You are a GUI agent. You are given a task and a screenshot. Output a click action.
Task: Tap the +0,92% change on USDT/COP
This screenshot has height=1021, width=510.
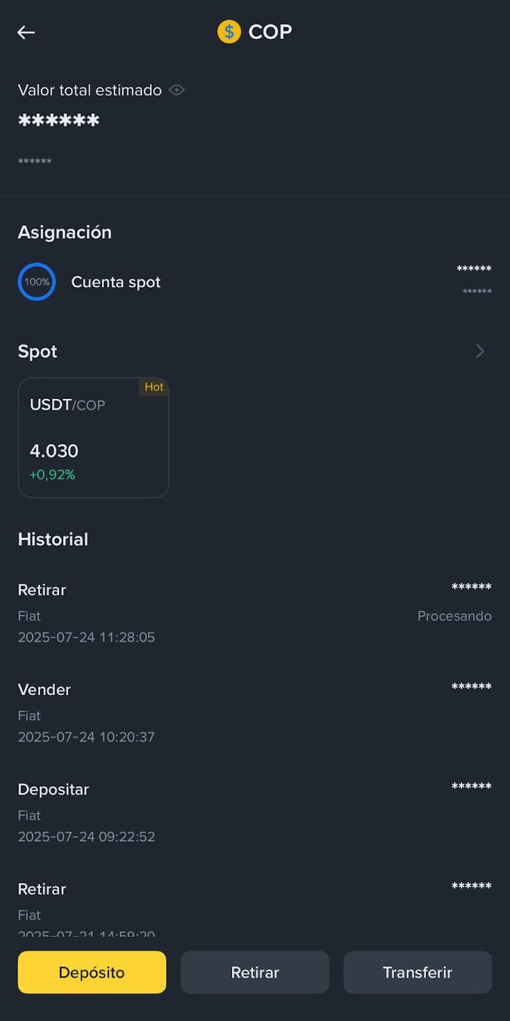pos(52,475)
